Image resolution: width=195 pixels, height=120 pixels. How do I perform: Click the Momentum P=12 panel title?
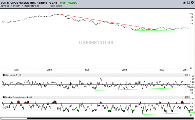tap(13, 75)
